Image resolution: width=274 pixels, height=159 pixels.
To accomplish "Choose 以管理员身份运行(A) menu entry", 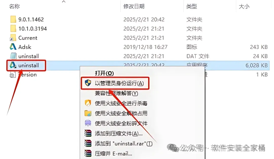I will click(119, 83).
